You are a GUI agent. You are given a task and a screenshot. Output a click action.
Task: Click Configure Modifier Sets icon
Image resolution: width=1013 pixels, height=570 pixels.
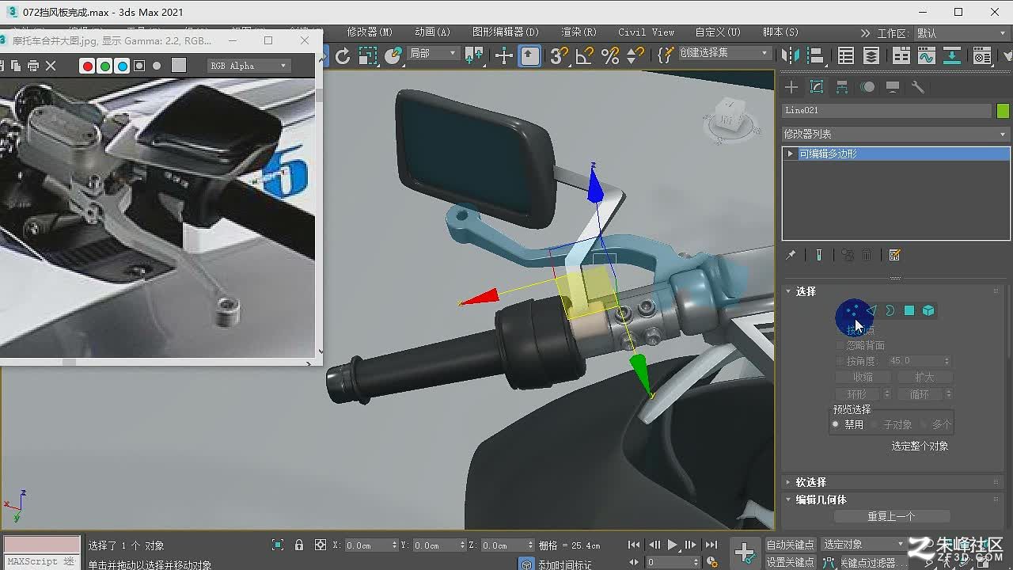(x=895, y=255)
